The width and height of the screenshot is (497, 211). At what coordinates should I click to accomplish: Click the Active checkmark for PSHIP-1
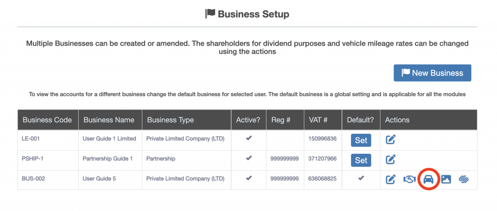point(248,158)
